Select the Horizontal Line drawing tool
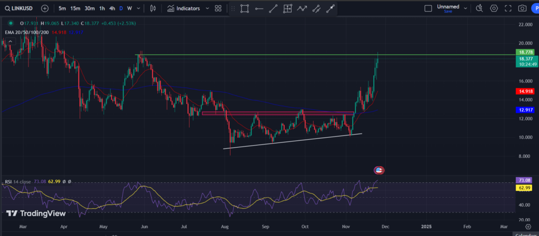Image resolution: width=539 pixels, height=236 pixels. (x=259, y=8)
